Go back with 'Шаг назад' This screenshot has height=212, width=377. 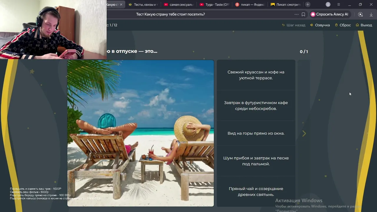point(294,25)
